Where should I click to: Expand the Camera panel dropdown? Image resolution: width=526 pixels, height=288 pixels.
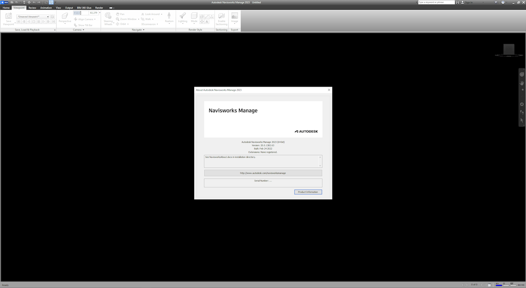(x=83, y=30)
